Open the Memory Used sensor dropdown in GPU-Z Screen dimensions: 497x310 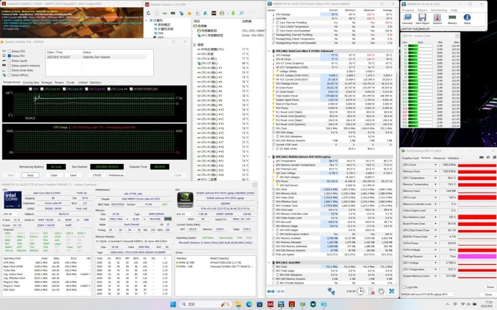pos(435,191)
